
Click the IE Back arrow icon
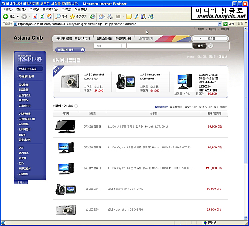point(6,16)
